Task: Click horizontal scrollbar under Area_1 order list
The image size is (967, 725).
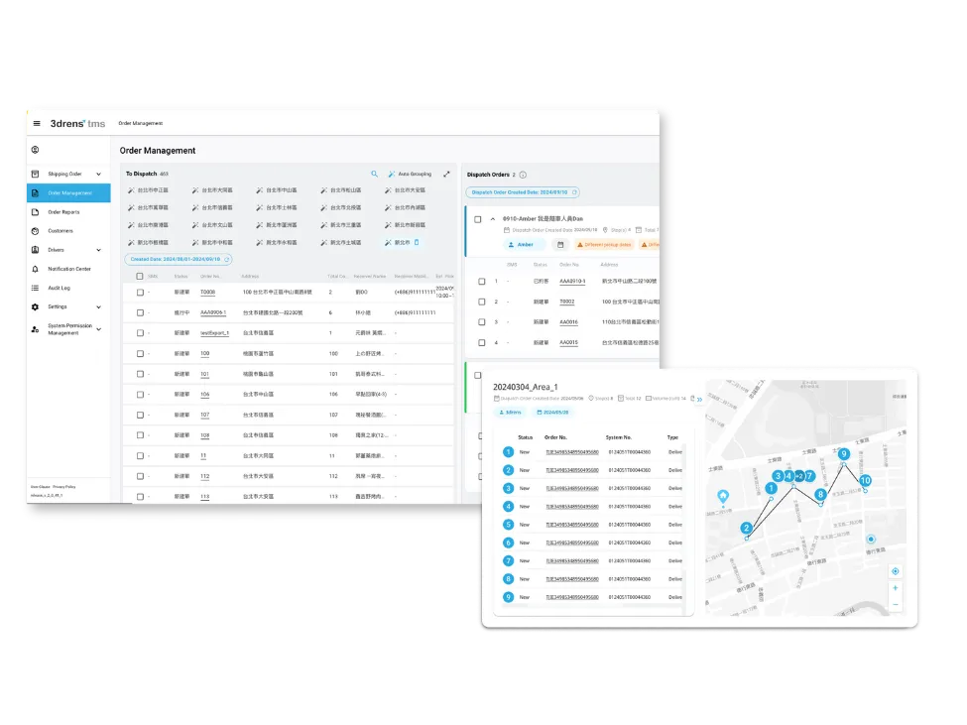Action: pyautogui.click(x=592, y=607)
